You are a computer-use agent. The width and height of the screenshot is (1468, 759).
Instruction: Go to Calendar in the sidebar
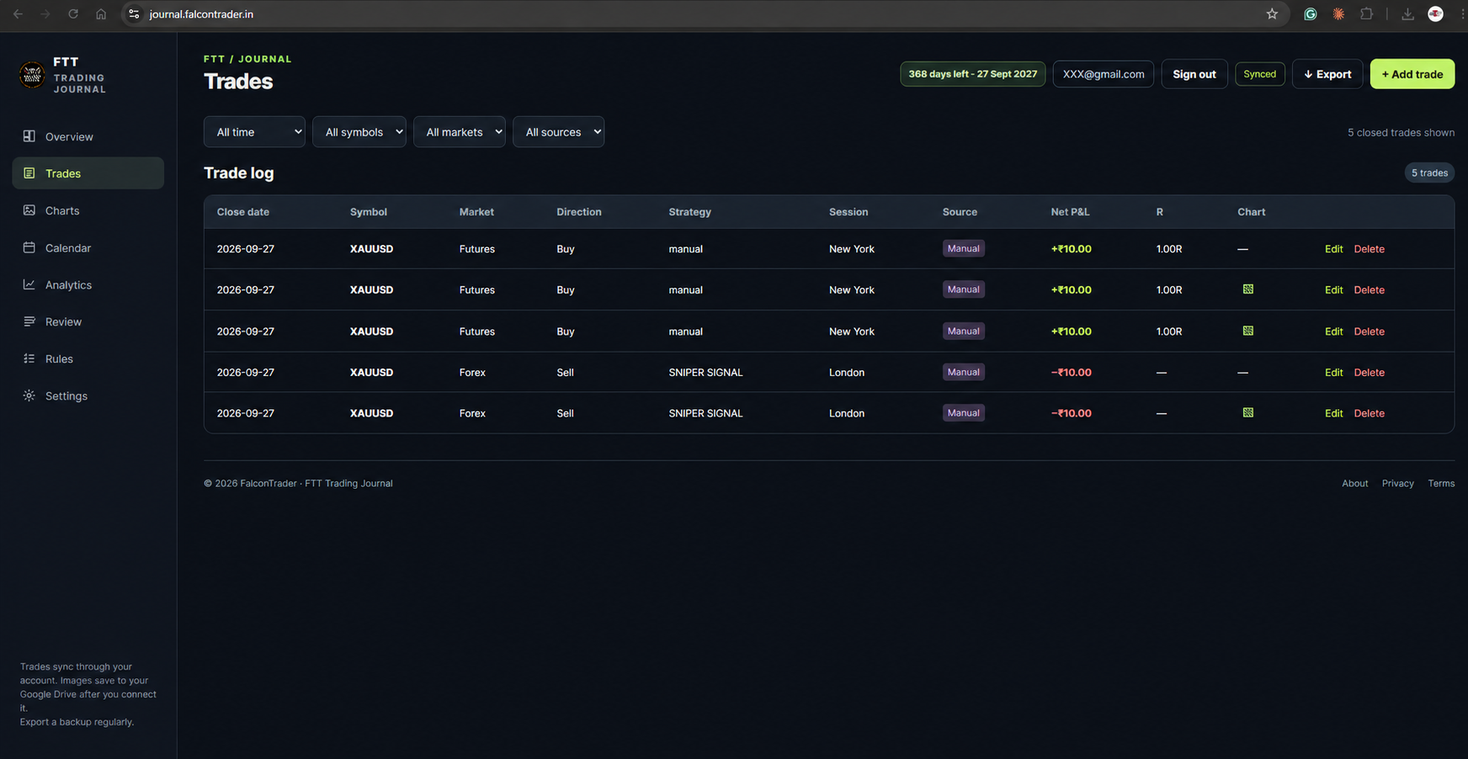click(88, 247)
